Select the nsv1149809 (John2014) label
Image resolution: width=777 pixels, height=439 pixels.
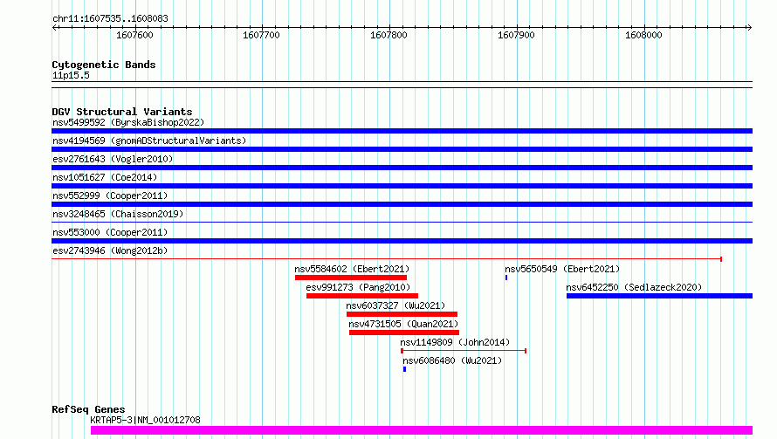click(x=455, y=342)
